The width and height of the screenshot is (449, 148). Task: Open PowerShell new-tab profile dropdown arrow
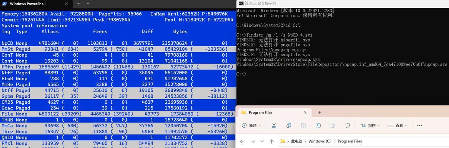point(88,3)
